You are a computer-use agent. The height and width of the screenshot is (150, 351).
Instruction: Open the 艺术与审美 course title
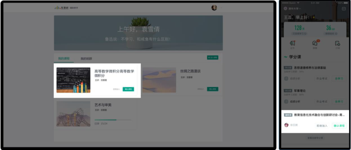click(x=103, y=105)
